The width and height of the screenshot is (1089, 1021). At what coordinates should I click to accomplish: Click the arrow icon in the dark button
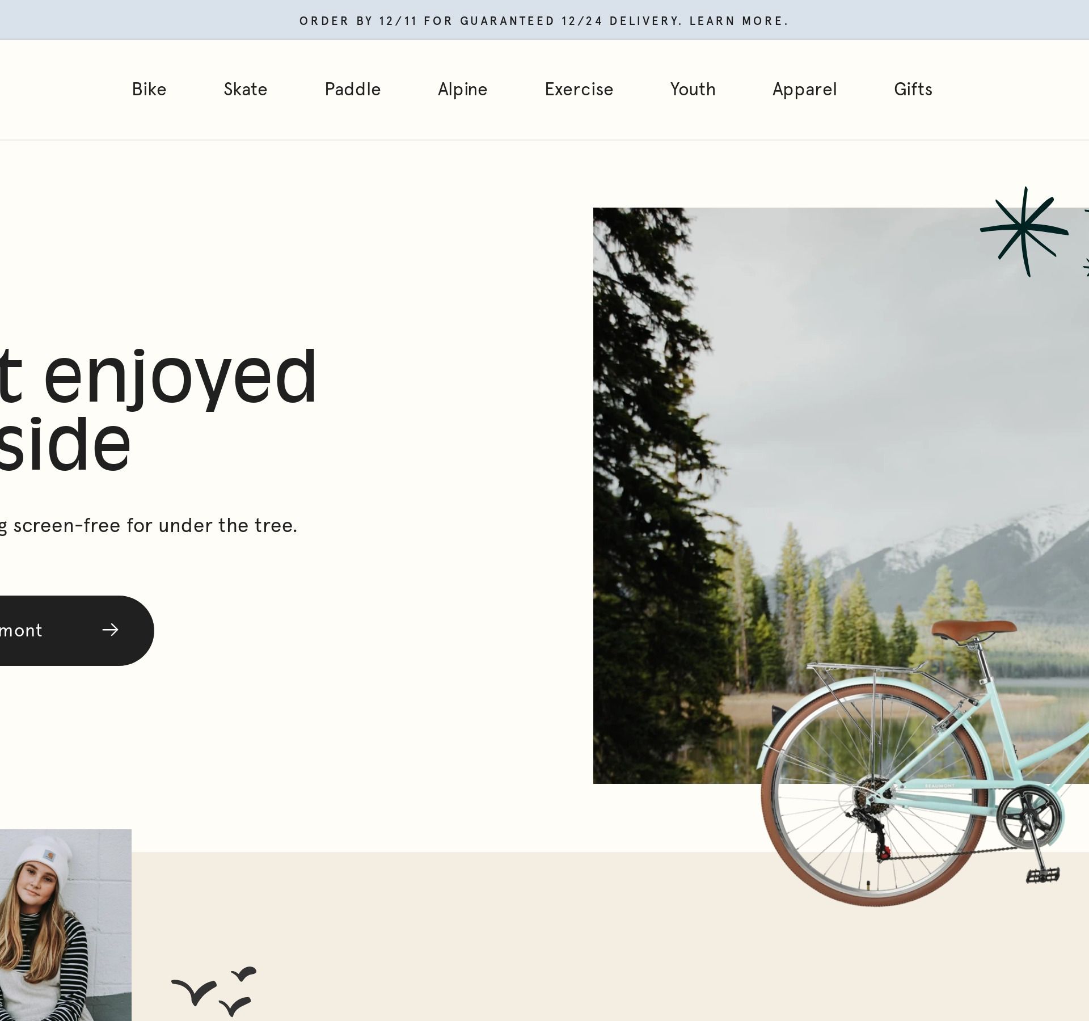111,630
